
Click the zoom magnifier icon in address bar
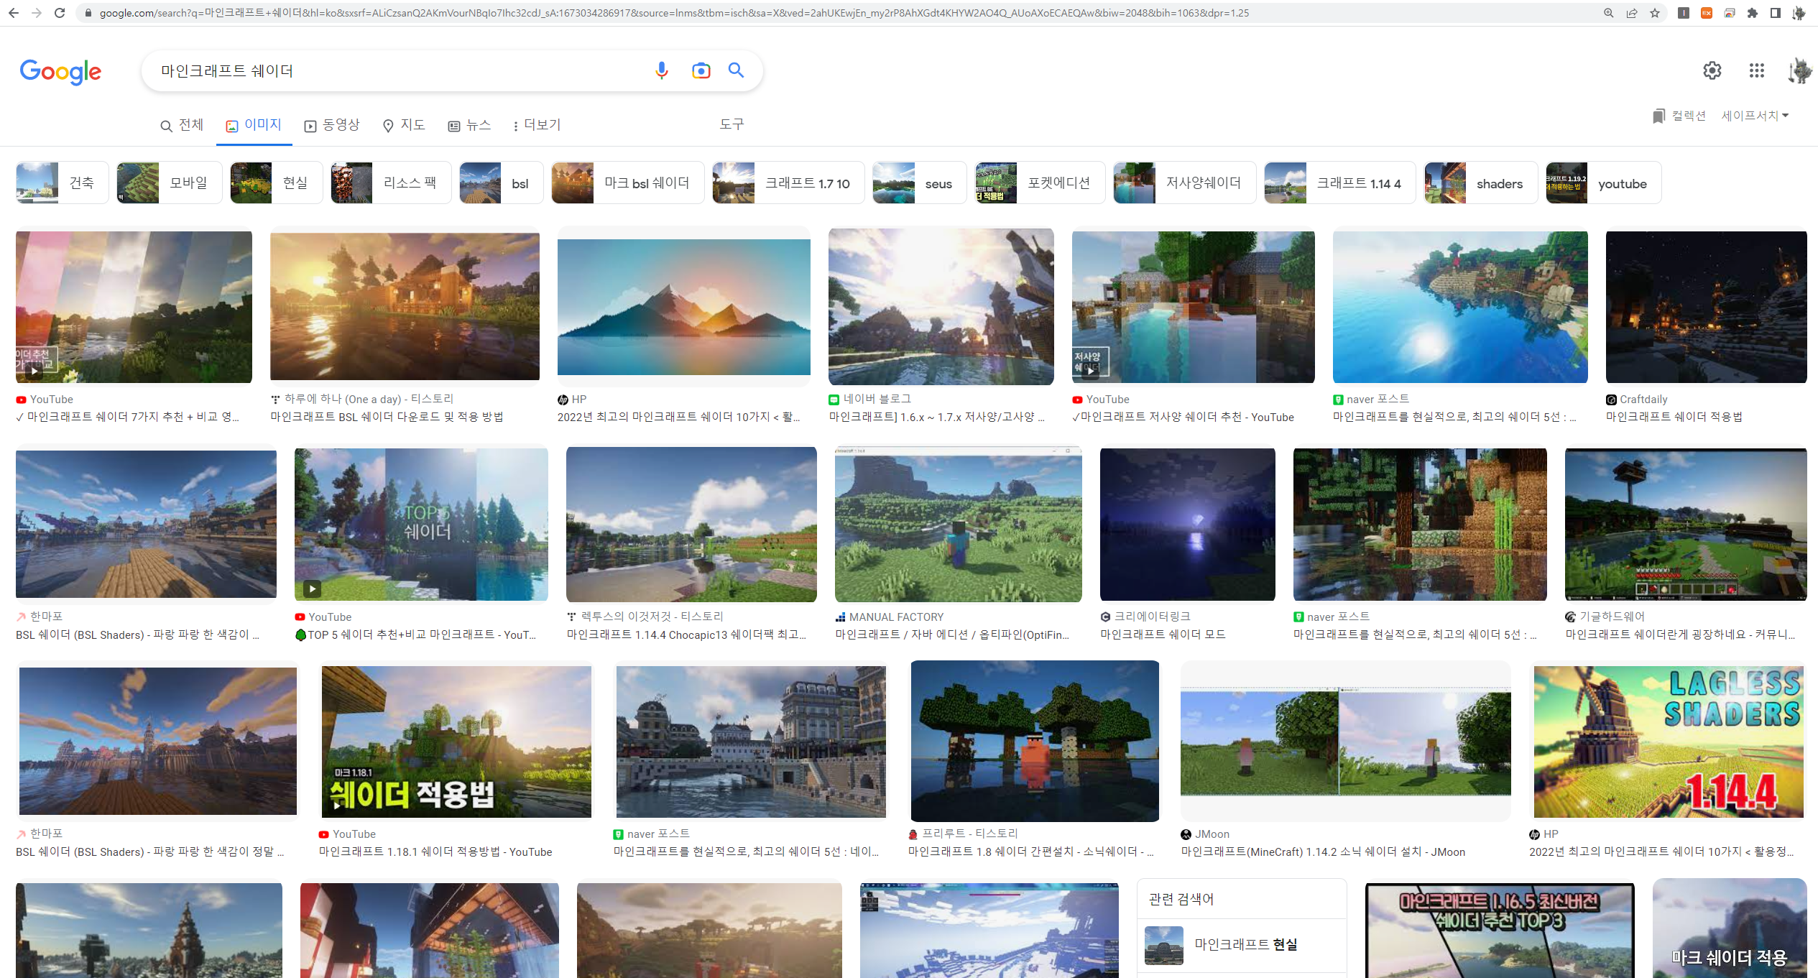(x=1609, y=13)
